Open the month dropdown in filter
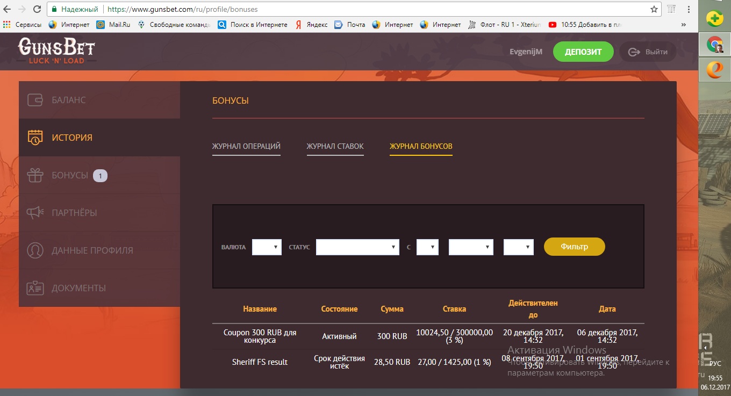731x396 pixels. (471, 247)
